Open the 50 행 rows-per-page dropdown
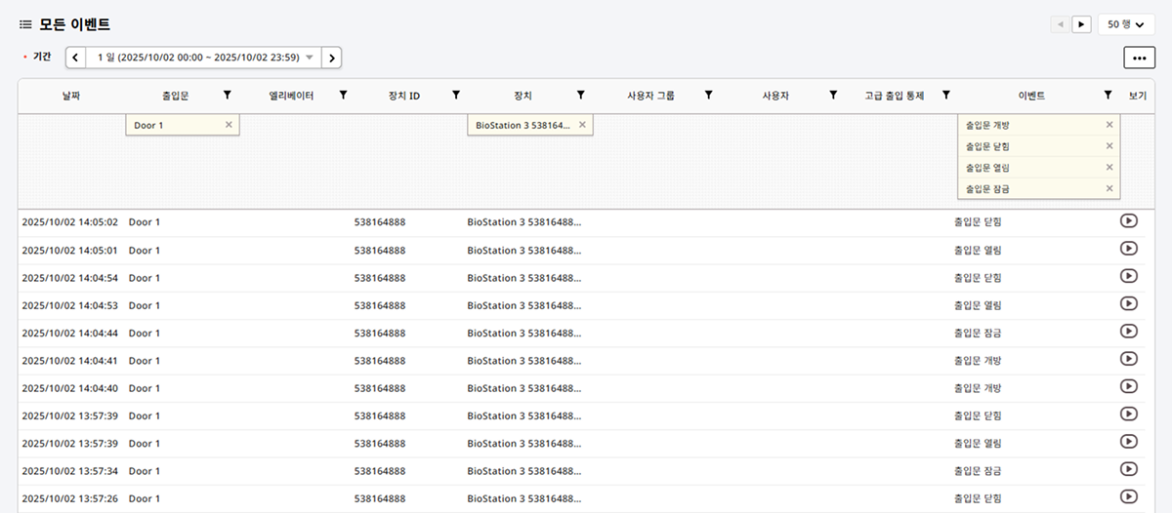The width and height of the screenshot is (1172, 513). [x=1125, y=24]
